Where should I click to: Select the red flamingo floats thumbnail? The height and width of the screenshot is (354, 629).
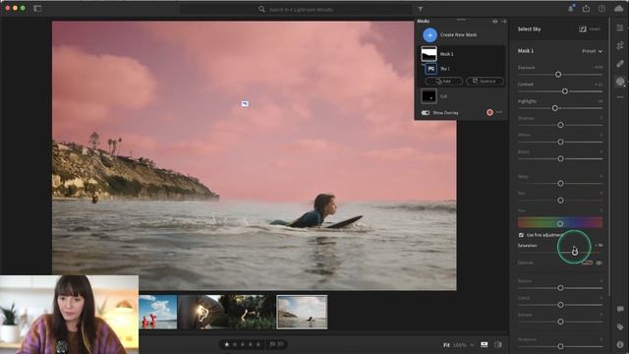pyautogui.click(x=158, y=313)
